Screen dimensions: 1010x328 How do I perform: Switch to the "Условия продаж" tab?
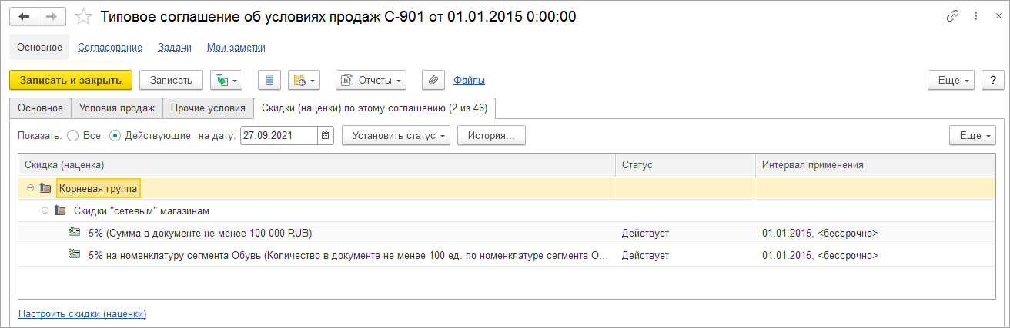point(117,108)
